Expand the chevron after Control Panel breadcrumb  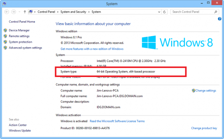(58, 12)
